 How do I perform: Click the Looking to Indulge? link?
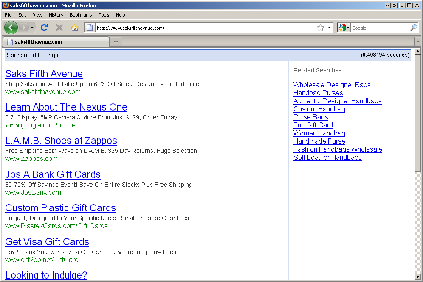[x=46, y=275]
